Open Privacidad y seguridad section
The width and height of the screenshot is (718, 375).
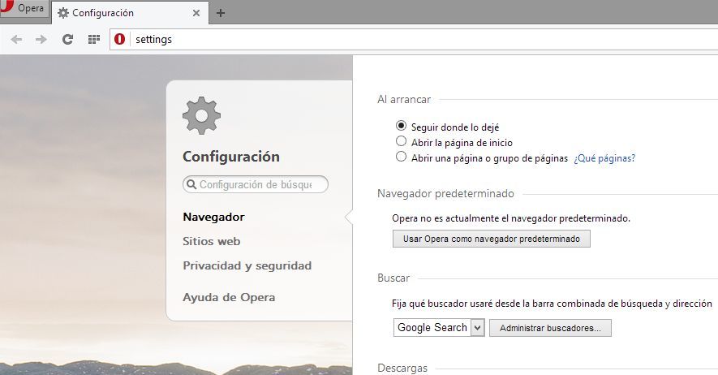point(247,266)
